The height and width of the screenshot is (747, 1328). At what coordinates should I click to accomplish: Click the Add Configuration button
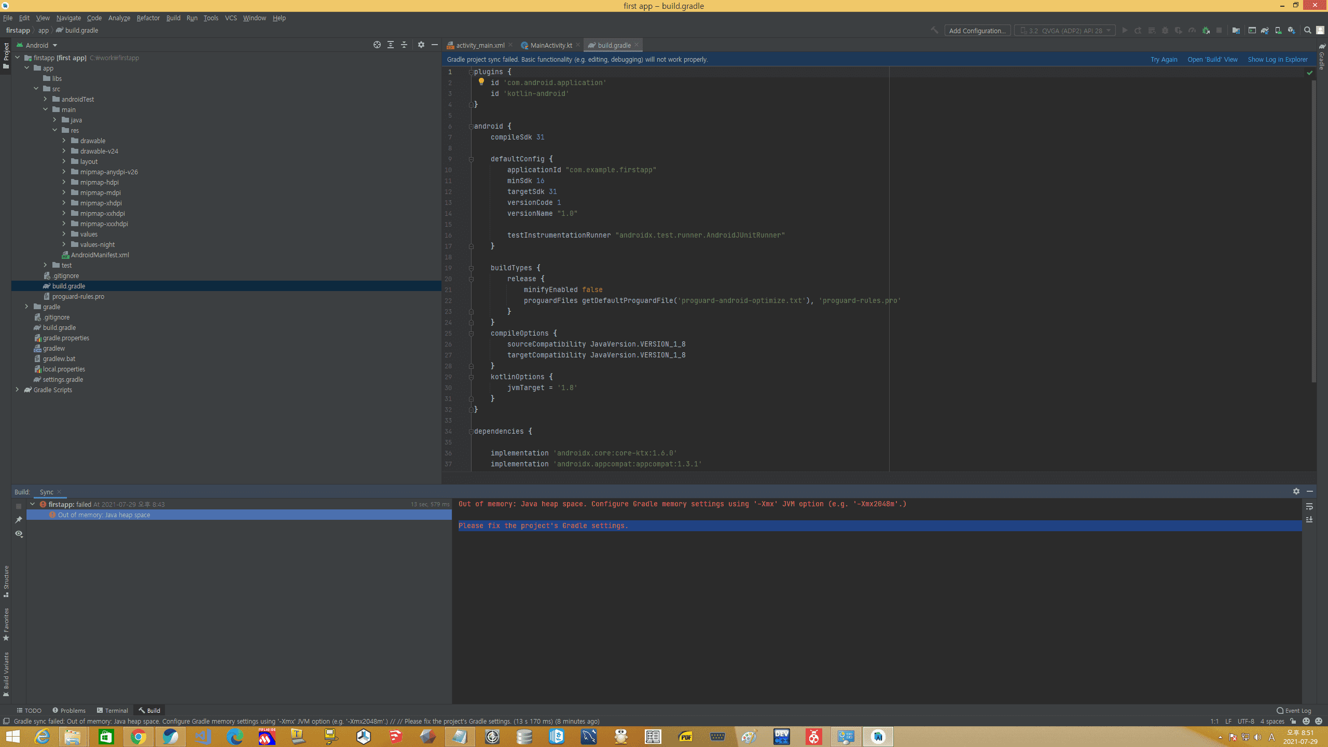(x=977, y=31)
